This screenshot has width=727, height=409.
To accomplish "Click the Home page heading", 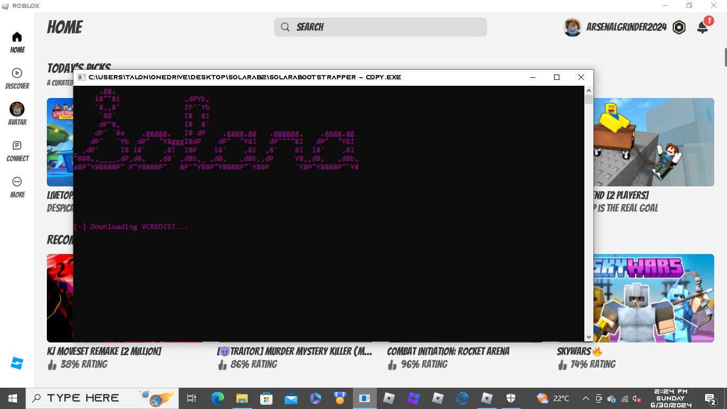I will tap(65, 27).
